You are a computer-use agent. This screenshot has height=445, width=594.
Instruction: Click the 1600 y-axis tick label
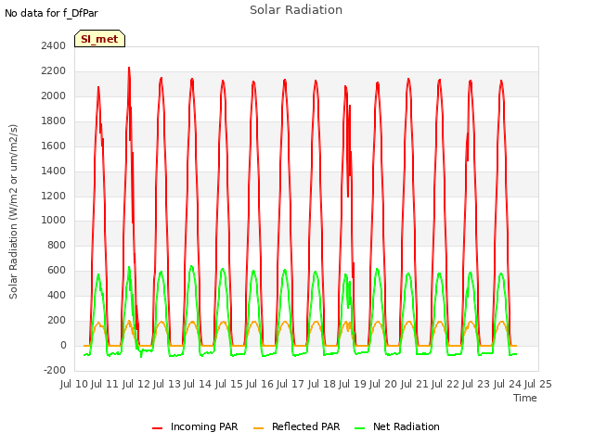pos(54,146)
